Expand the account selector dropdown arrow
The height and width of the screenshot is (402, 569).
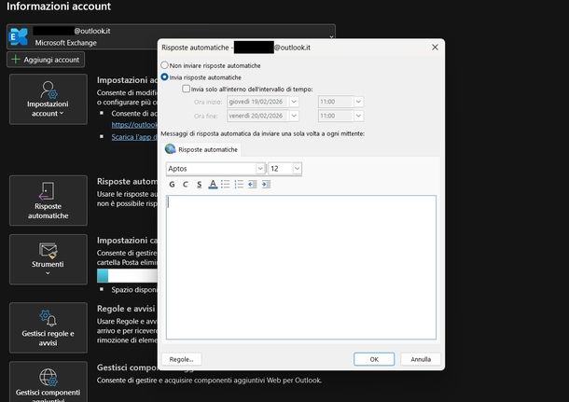pos(331,37)
